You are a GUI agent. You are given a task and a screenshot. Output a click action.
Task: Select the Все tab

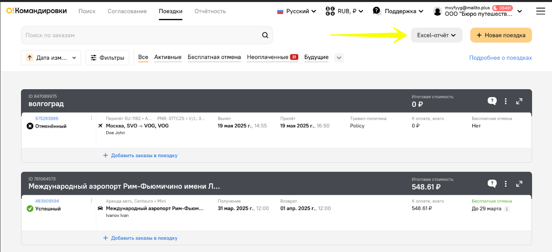[143, 57]
